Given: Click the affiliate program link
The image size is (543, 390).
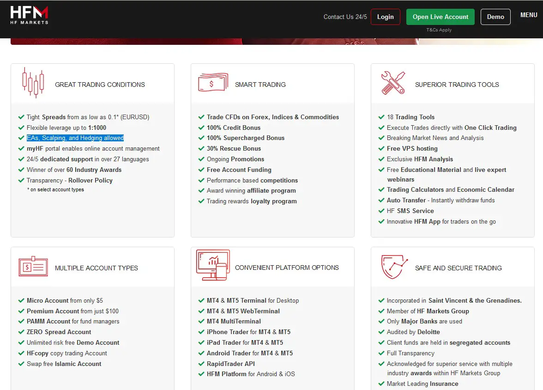Looking at the screenshot, I should click(271, 190).
